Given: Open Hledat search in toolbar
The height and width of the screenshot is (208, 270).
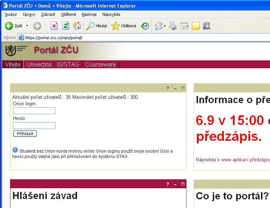Looking at the screenshot, I should (96, 26).
